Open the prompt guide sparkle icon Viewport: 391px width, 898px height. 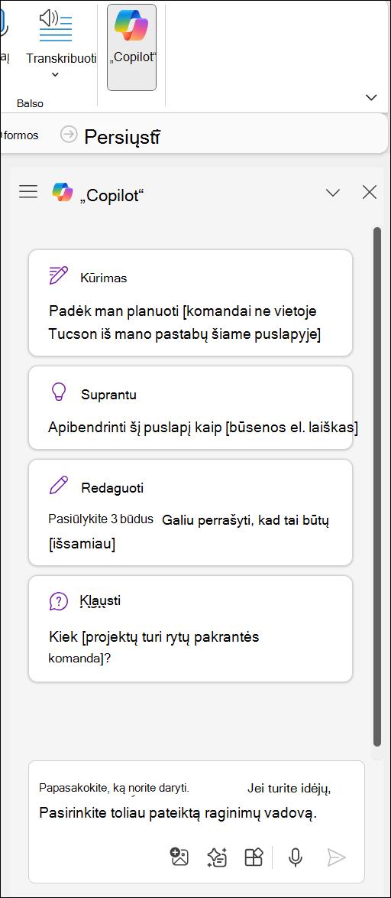click(217, 857)
